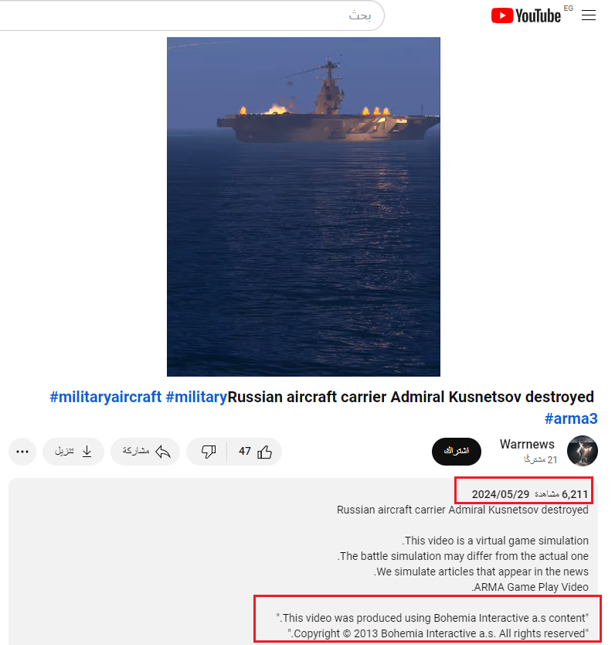Click the Bohemia Interactive copyright text
The width and height of the screenshot is (615, 645).
(437, 633)
